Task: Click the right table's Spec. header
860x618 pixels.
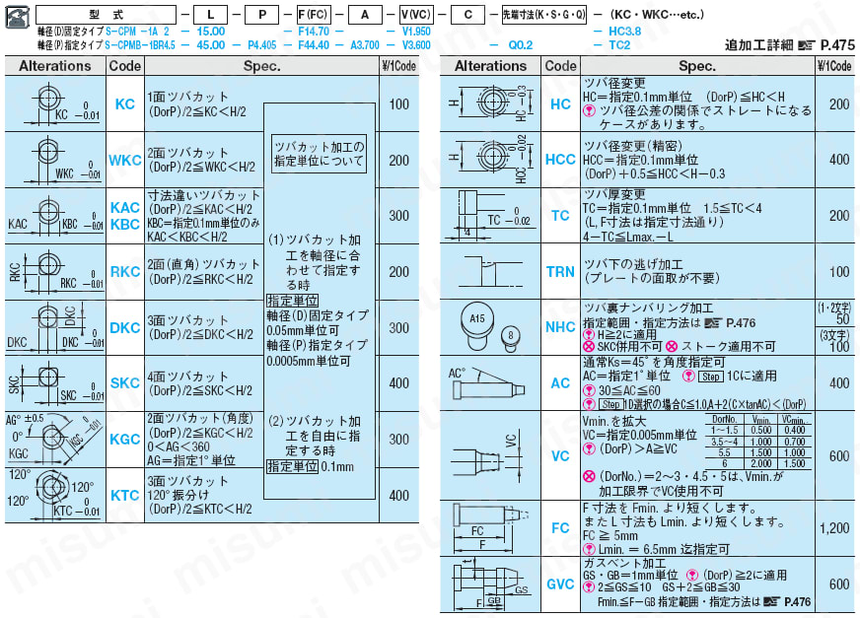Action: pyautogui.click(x=697, y=66)
